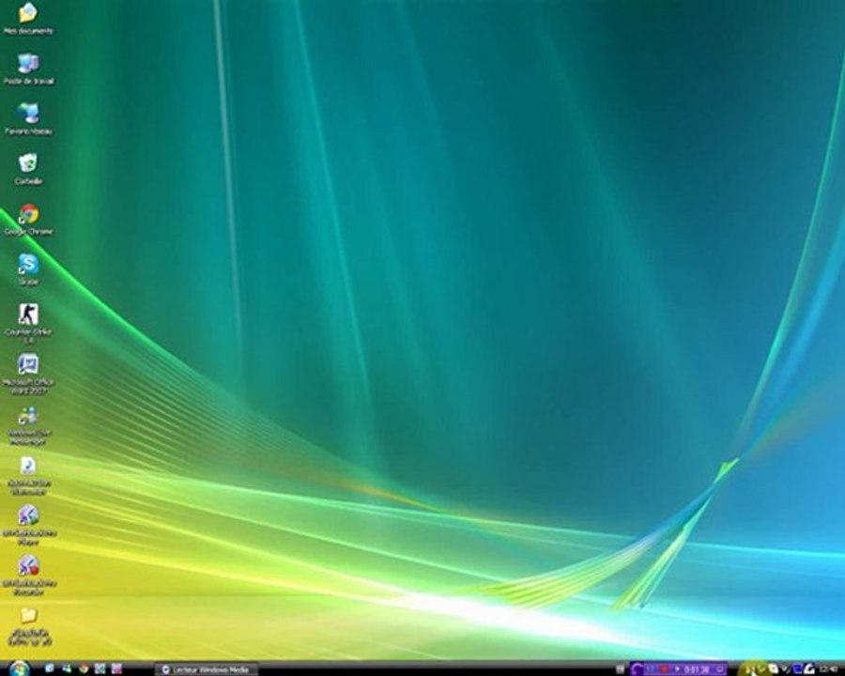Click the play arrow in the recorder toolbar
Screen dimensions: 845x676
[x=677, y=669]
